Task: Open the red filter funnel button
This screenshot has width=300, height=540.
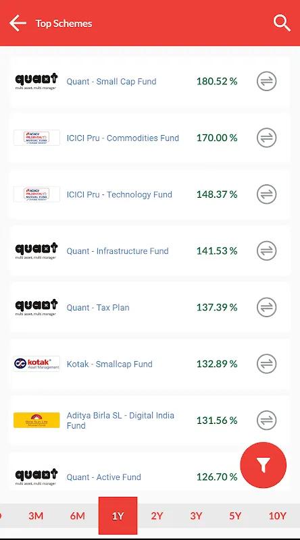Action: pos(263,465)
